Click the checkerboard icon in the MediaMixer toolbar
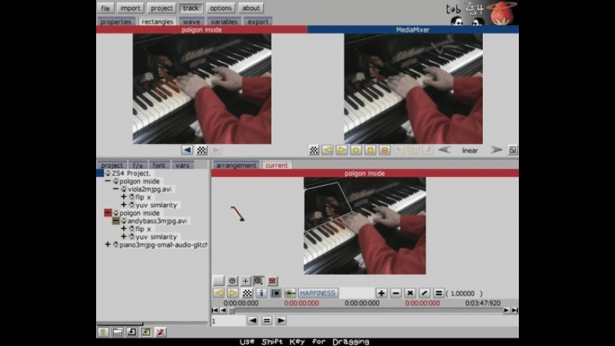The width and height of the screenshot is (615, 346). coord(314,150)
